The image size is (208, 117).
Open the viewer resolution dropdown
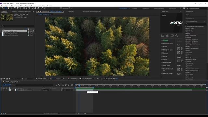coord(74,79)
